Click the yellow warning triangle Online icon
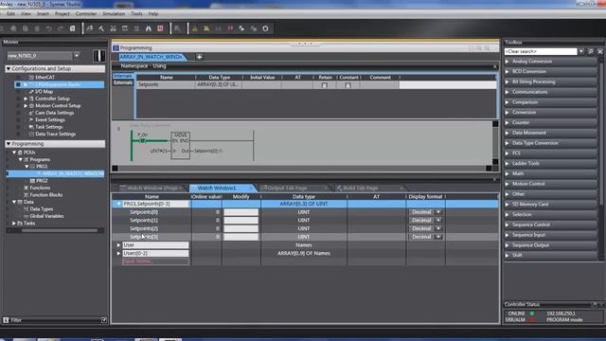The image size is (606, 341). tap(195, 28)
